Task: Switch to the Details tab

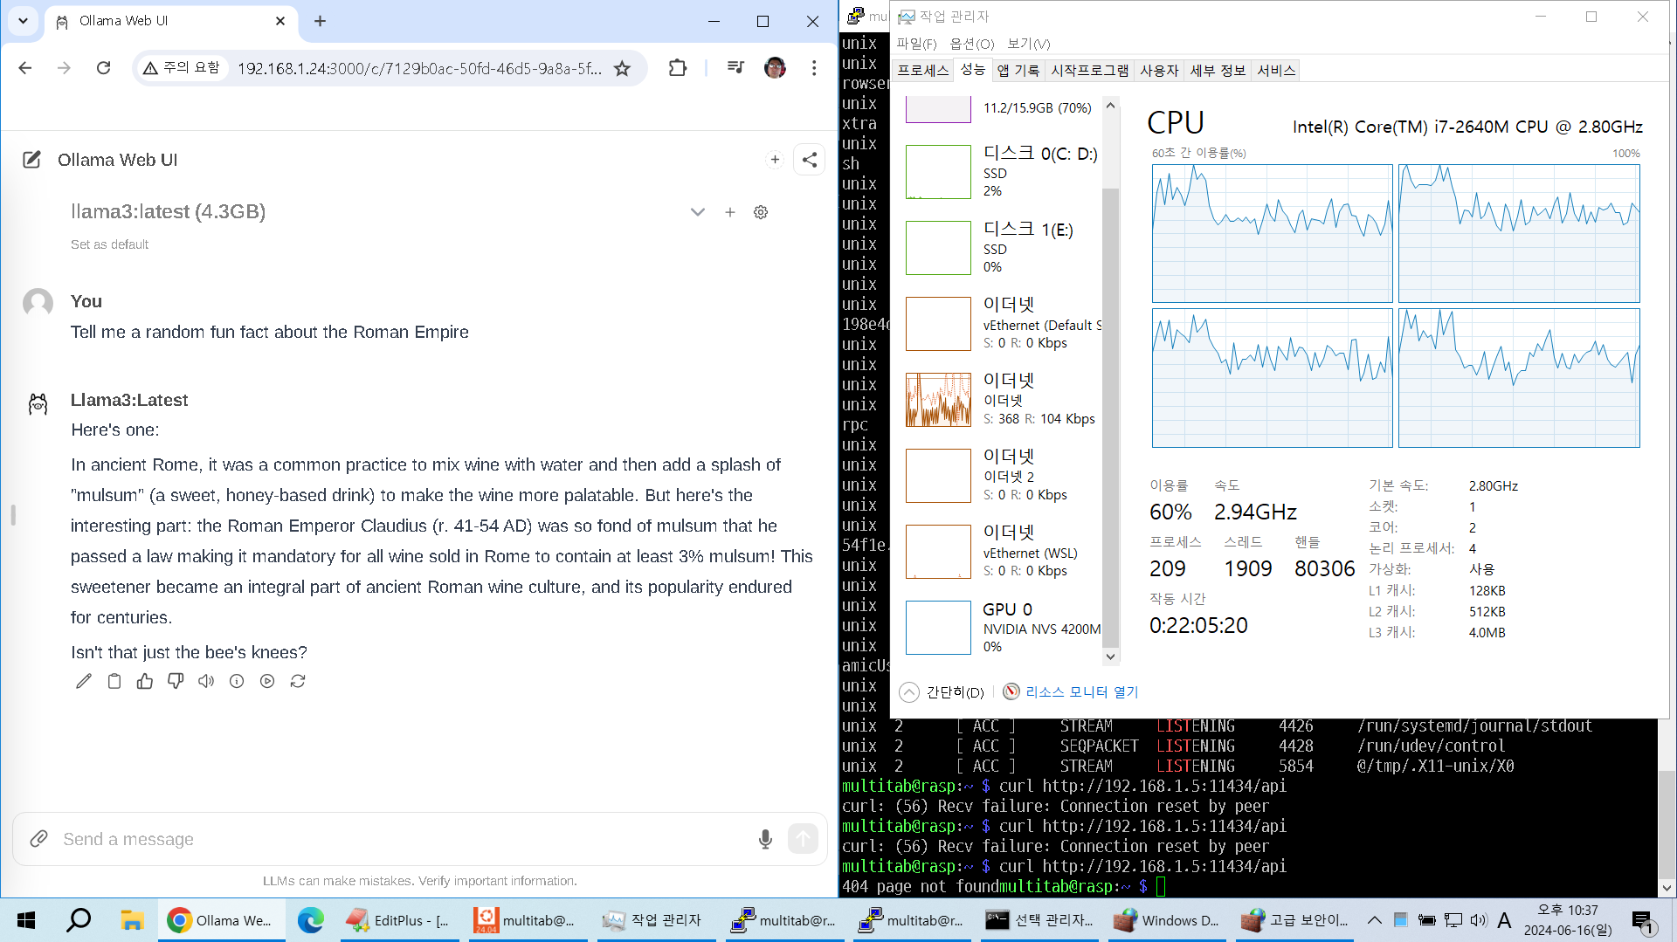Action: tap(1218, 71)
